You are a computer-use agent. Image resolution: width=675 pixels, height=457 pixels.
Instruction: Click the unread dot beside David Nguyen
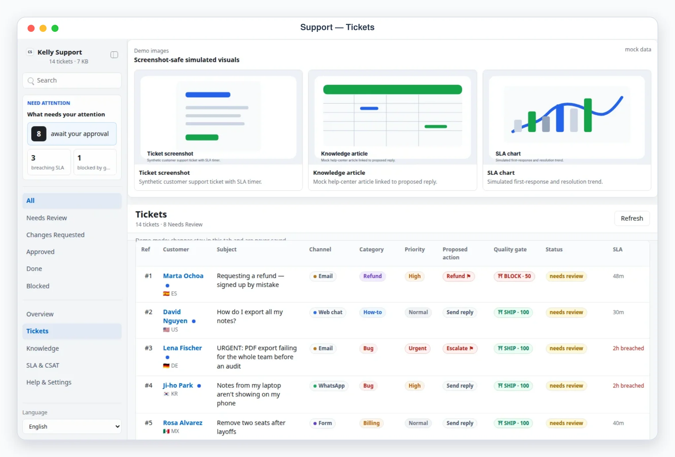(194, 321)
